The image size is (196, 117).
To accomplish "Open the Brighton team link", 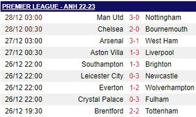I will pyautogui.click(x=158, y=64).
